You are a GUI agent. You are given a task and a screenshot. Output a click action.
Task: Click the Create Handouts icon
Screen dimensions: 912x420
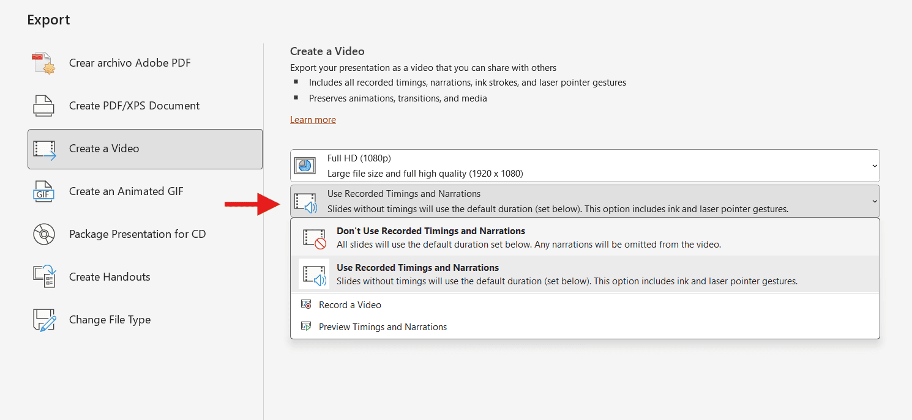click(x=44, y=277)
